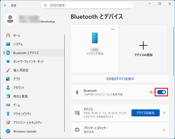Click the システム monitor icon
Image resolution: width=175 pixels, height=139 pixels.
coord(8,44)
